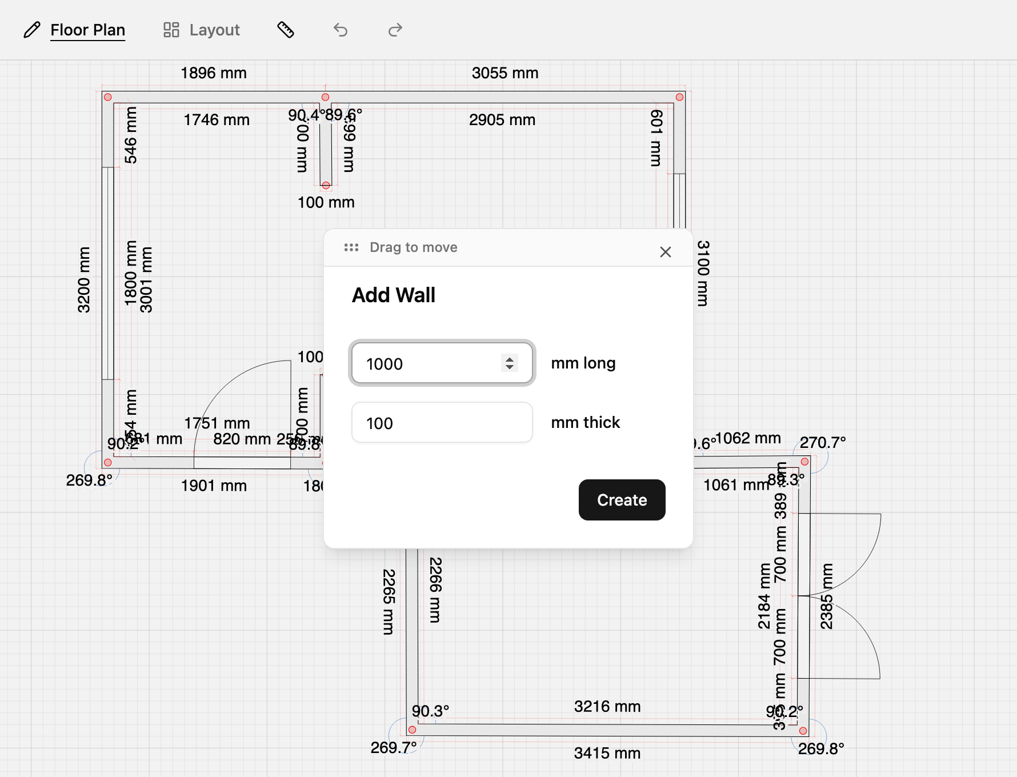Select the "546 mm" vertical dimension label
The image size is (1017, 777).
(131, 135)
